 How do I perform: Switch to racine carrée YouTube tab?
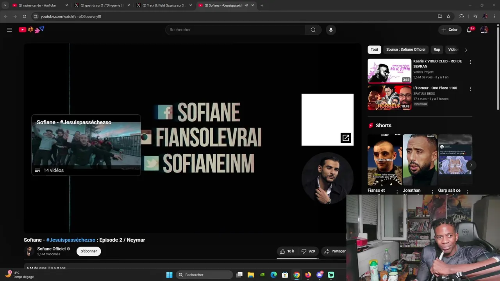point(40,5)
